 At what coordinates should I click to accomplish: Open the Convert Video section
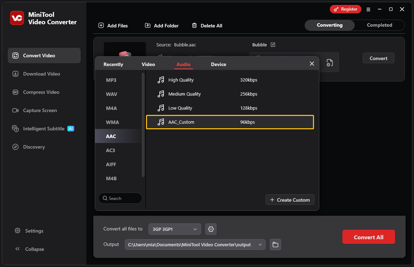(44, 56)
